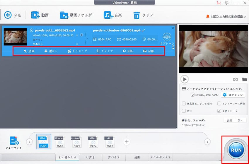The width and height of the screenshot is (249, 164).
Task: Add new format with plus button
Action: pos(127,142)
